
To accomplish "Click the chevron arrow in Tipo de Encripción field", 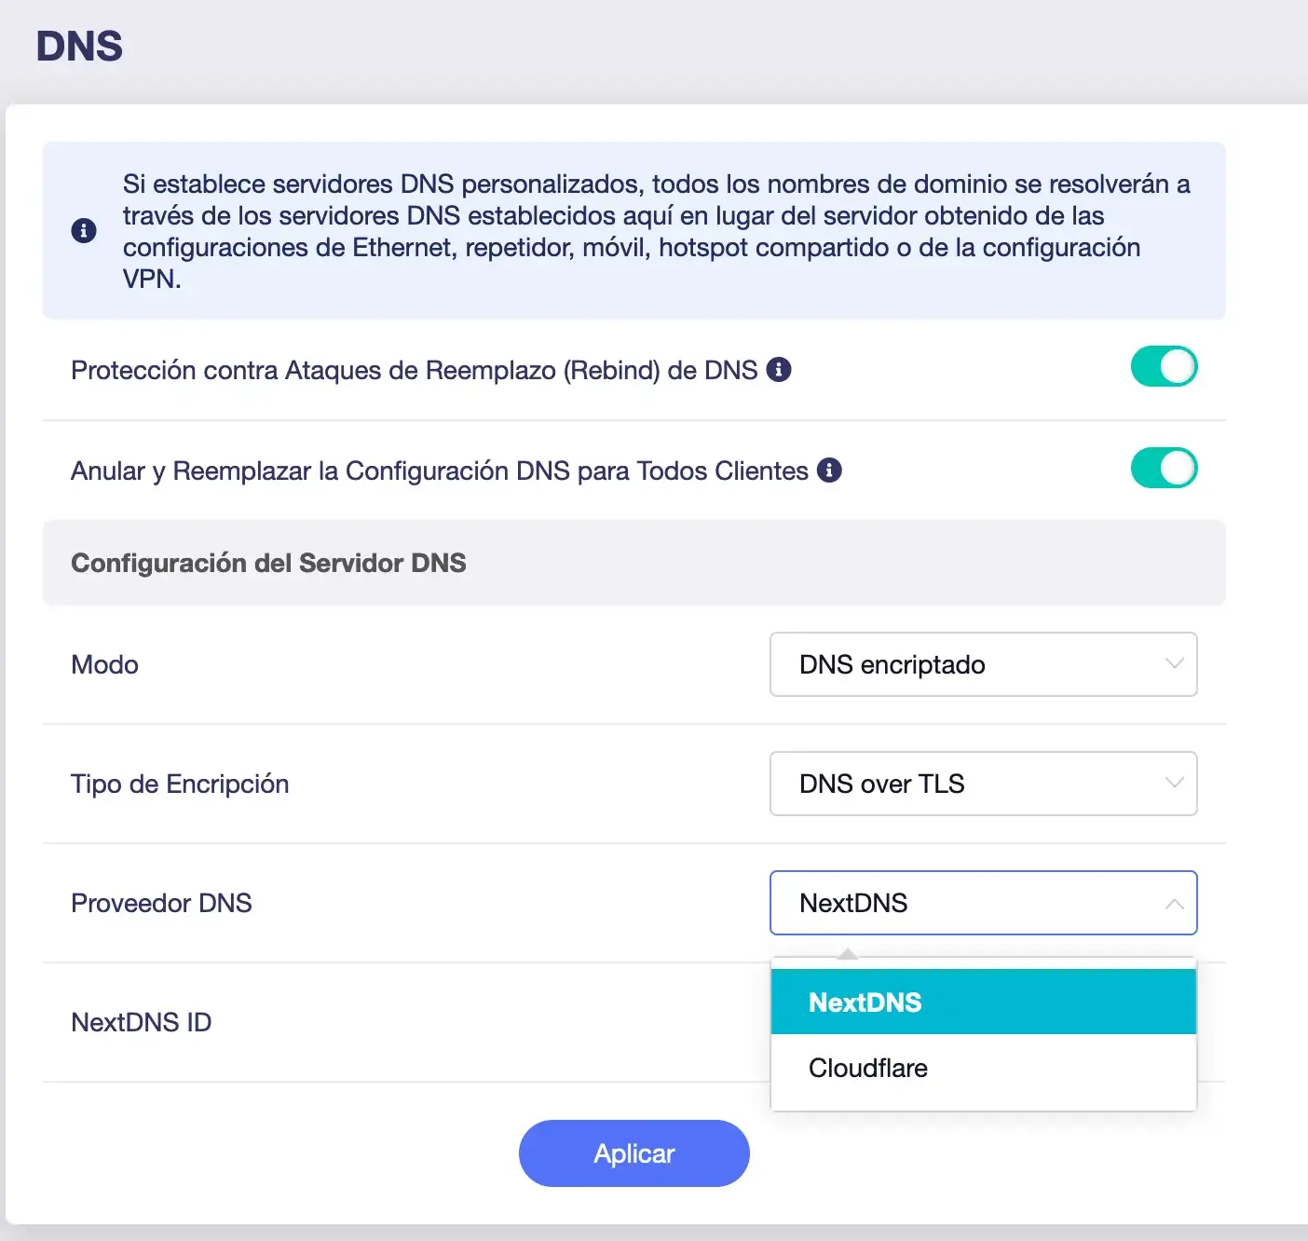I will coord(1174,784).
